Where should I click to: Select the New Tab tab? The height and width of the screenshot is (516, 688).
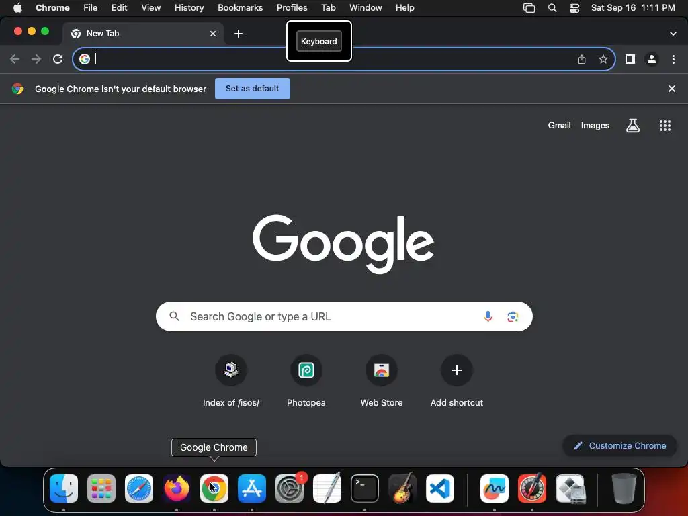pyautogui.click(x=143, y=34)
